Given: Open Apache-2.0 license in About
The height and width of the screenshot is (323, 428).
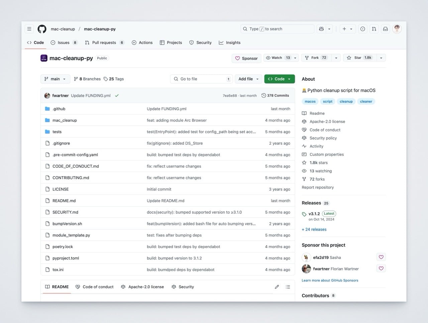Looking at the screenshot, I should [x=323, y=122].
